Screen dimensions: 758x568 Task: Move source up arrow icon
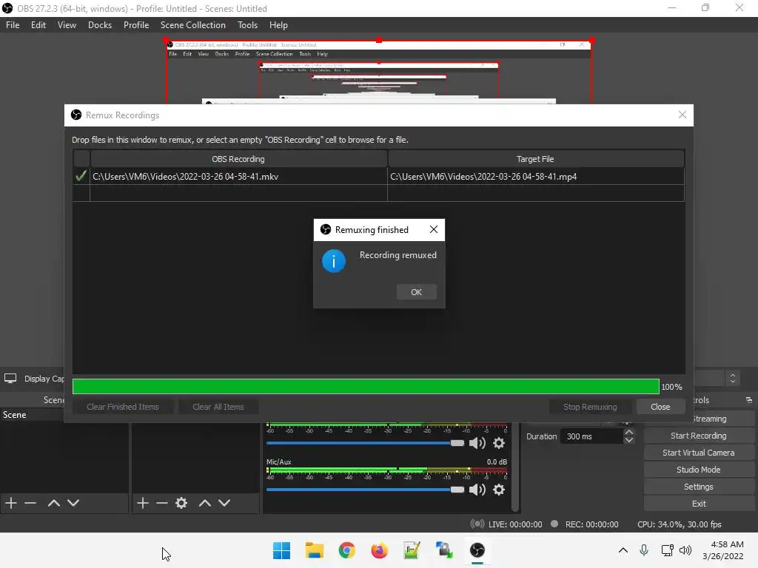(x=204, y=503)
